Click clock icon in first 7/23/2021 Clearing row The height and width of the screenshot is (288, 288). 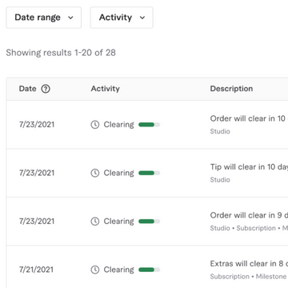95,125
